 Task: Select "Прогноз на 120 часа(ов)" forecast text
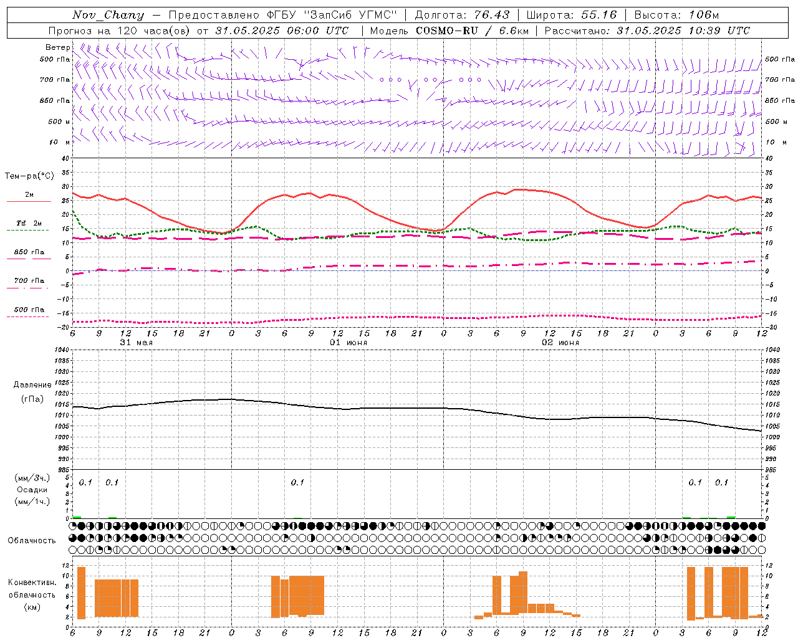[120, 31]
